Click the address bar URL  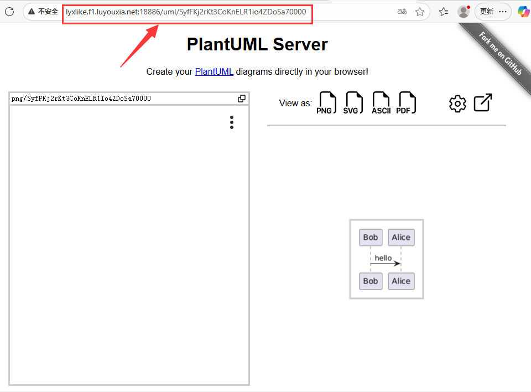(x=186, y=12)
